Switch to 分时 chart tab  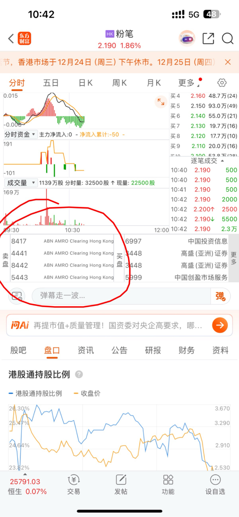coord(17,83)
